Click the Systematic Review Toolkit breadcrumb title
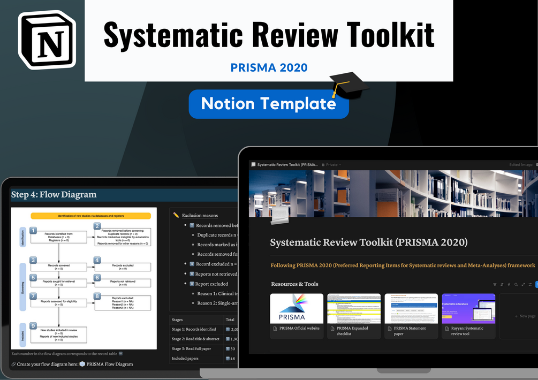Viewport: 538px width, 380px height. [x=287, y=165]
